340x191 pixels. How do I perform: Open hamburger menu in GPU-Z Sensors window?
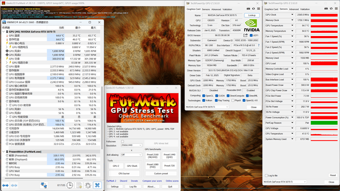(336, 8)
